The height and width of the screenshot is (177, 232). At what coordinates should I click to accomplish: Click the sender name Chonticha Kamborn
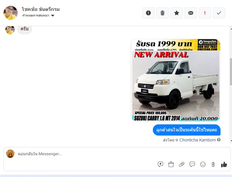[197, 140]
